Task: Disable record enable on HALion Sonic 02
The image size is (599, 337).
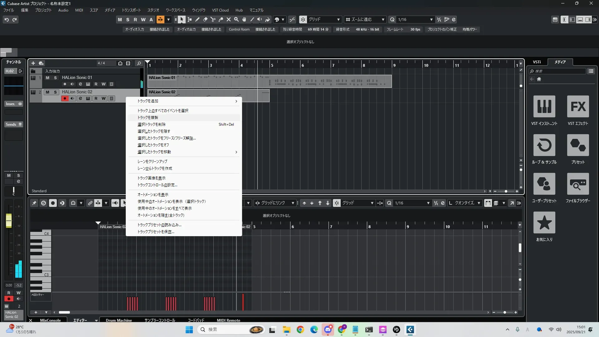Action: (x=65, y=99)
